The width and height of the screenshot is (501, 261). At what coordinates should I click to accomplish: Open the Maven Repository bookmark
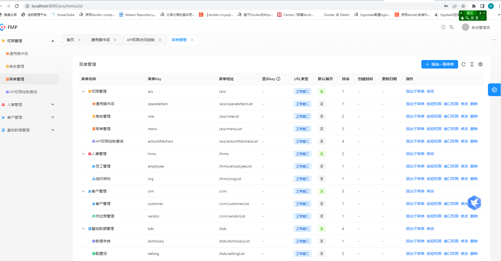(137, 15)
